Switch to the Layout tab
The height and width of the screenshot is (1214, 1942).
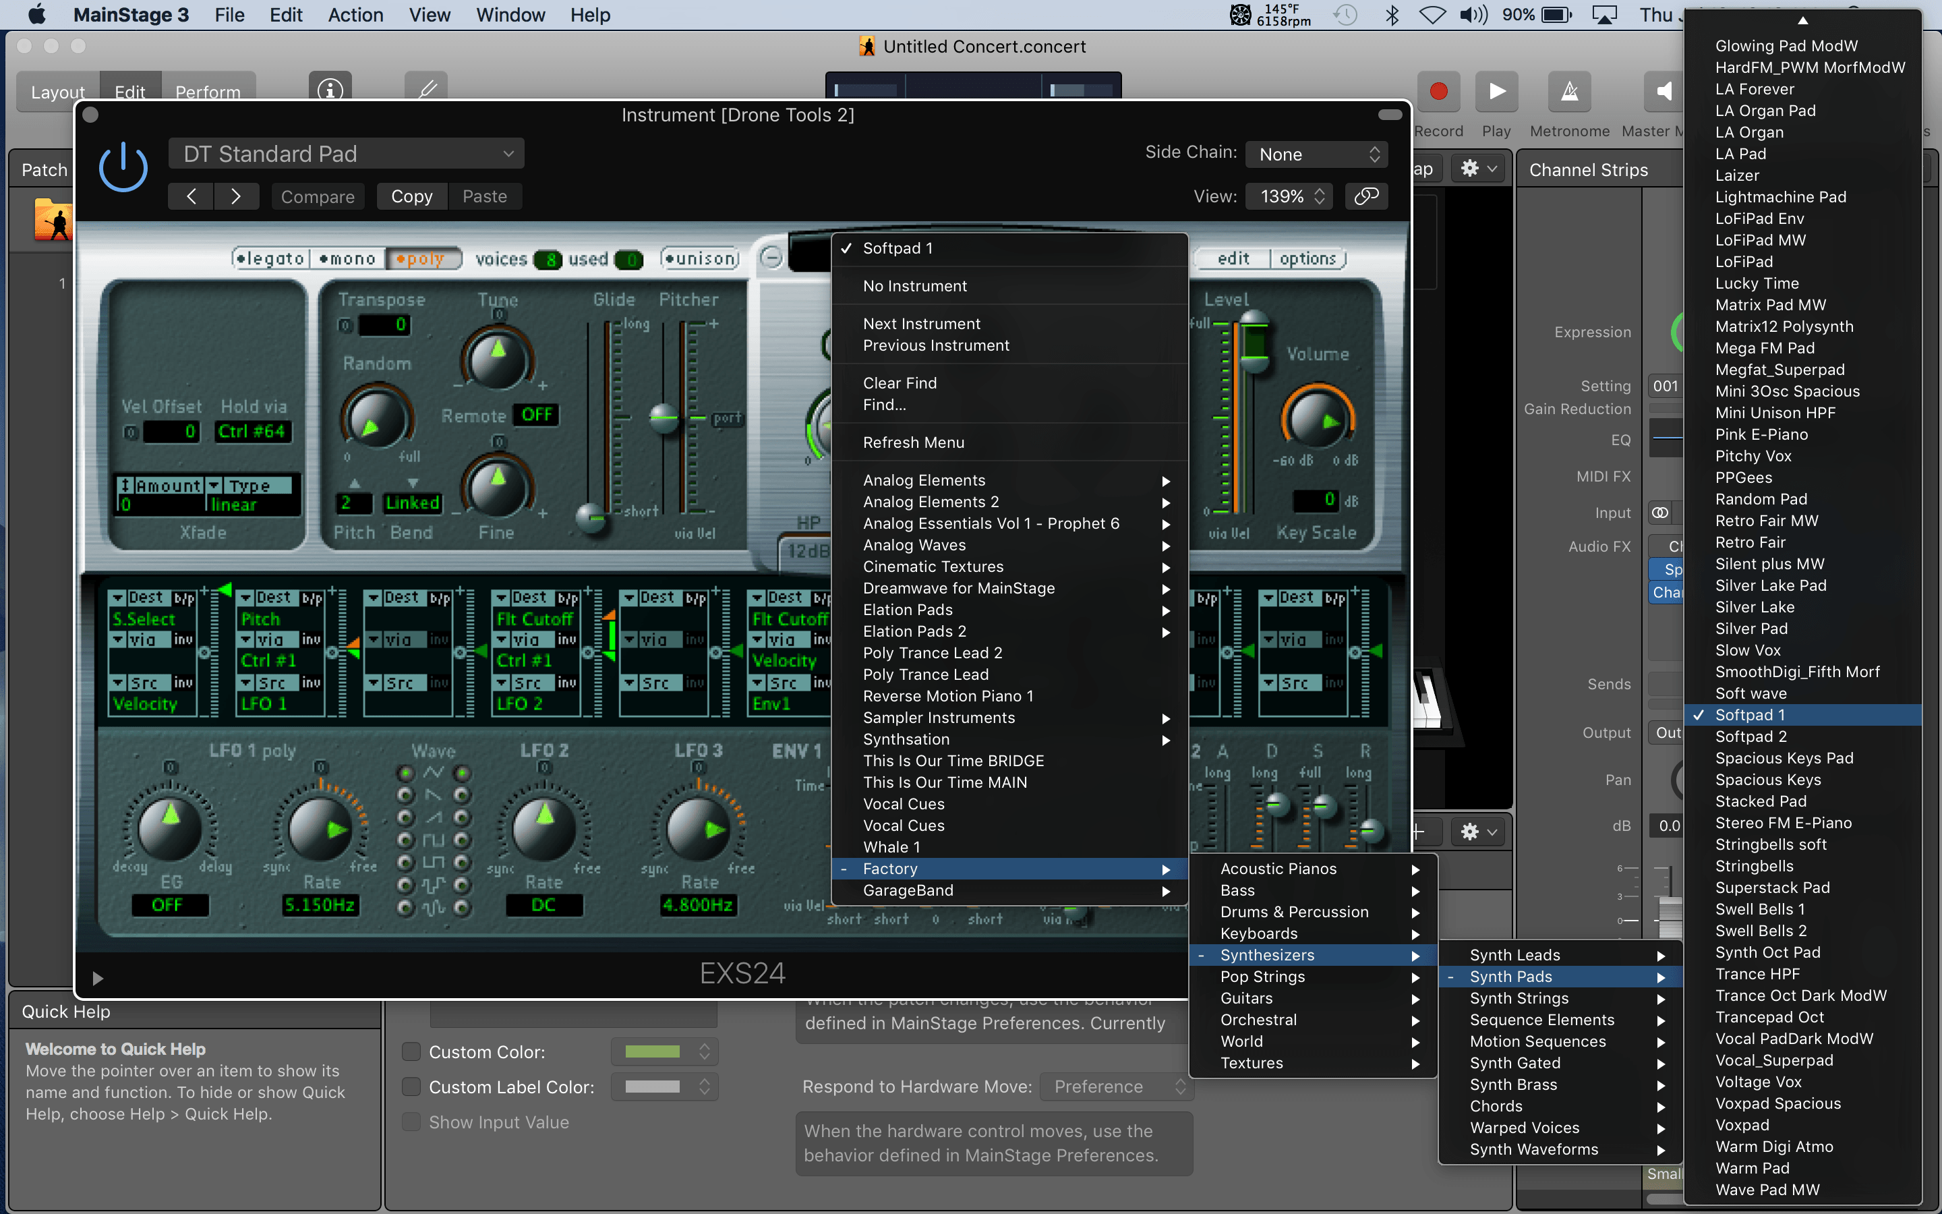click(x=58, y=92)
